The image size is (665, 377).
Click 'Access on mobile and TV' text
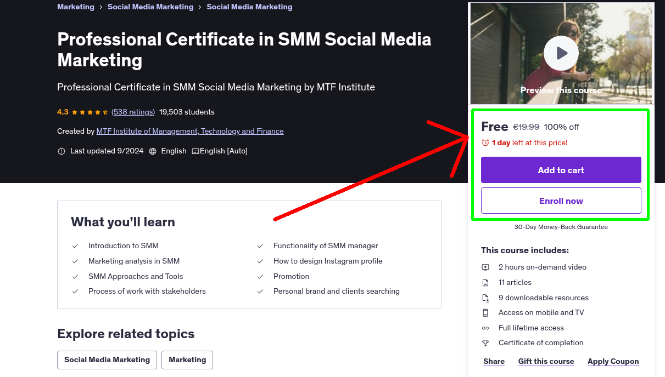pyautogui.click(x=541, y=312)
